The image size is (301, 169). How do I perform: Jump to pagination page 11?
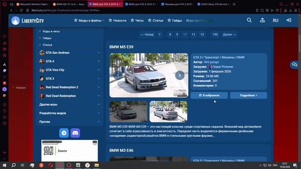click(x=193, y=34)
